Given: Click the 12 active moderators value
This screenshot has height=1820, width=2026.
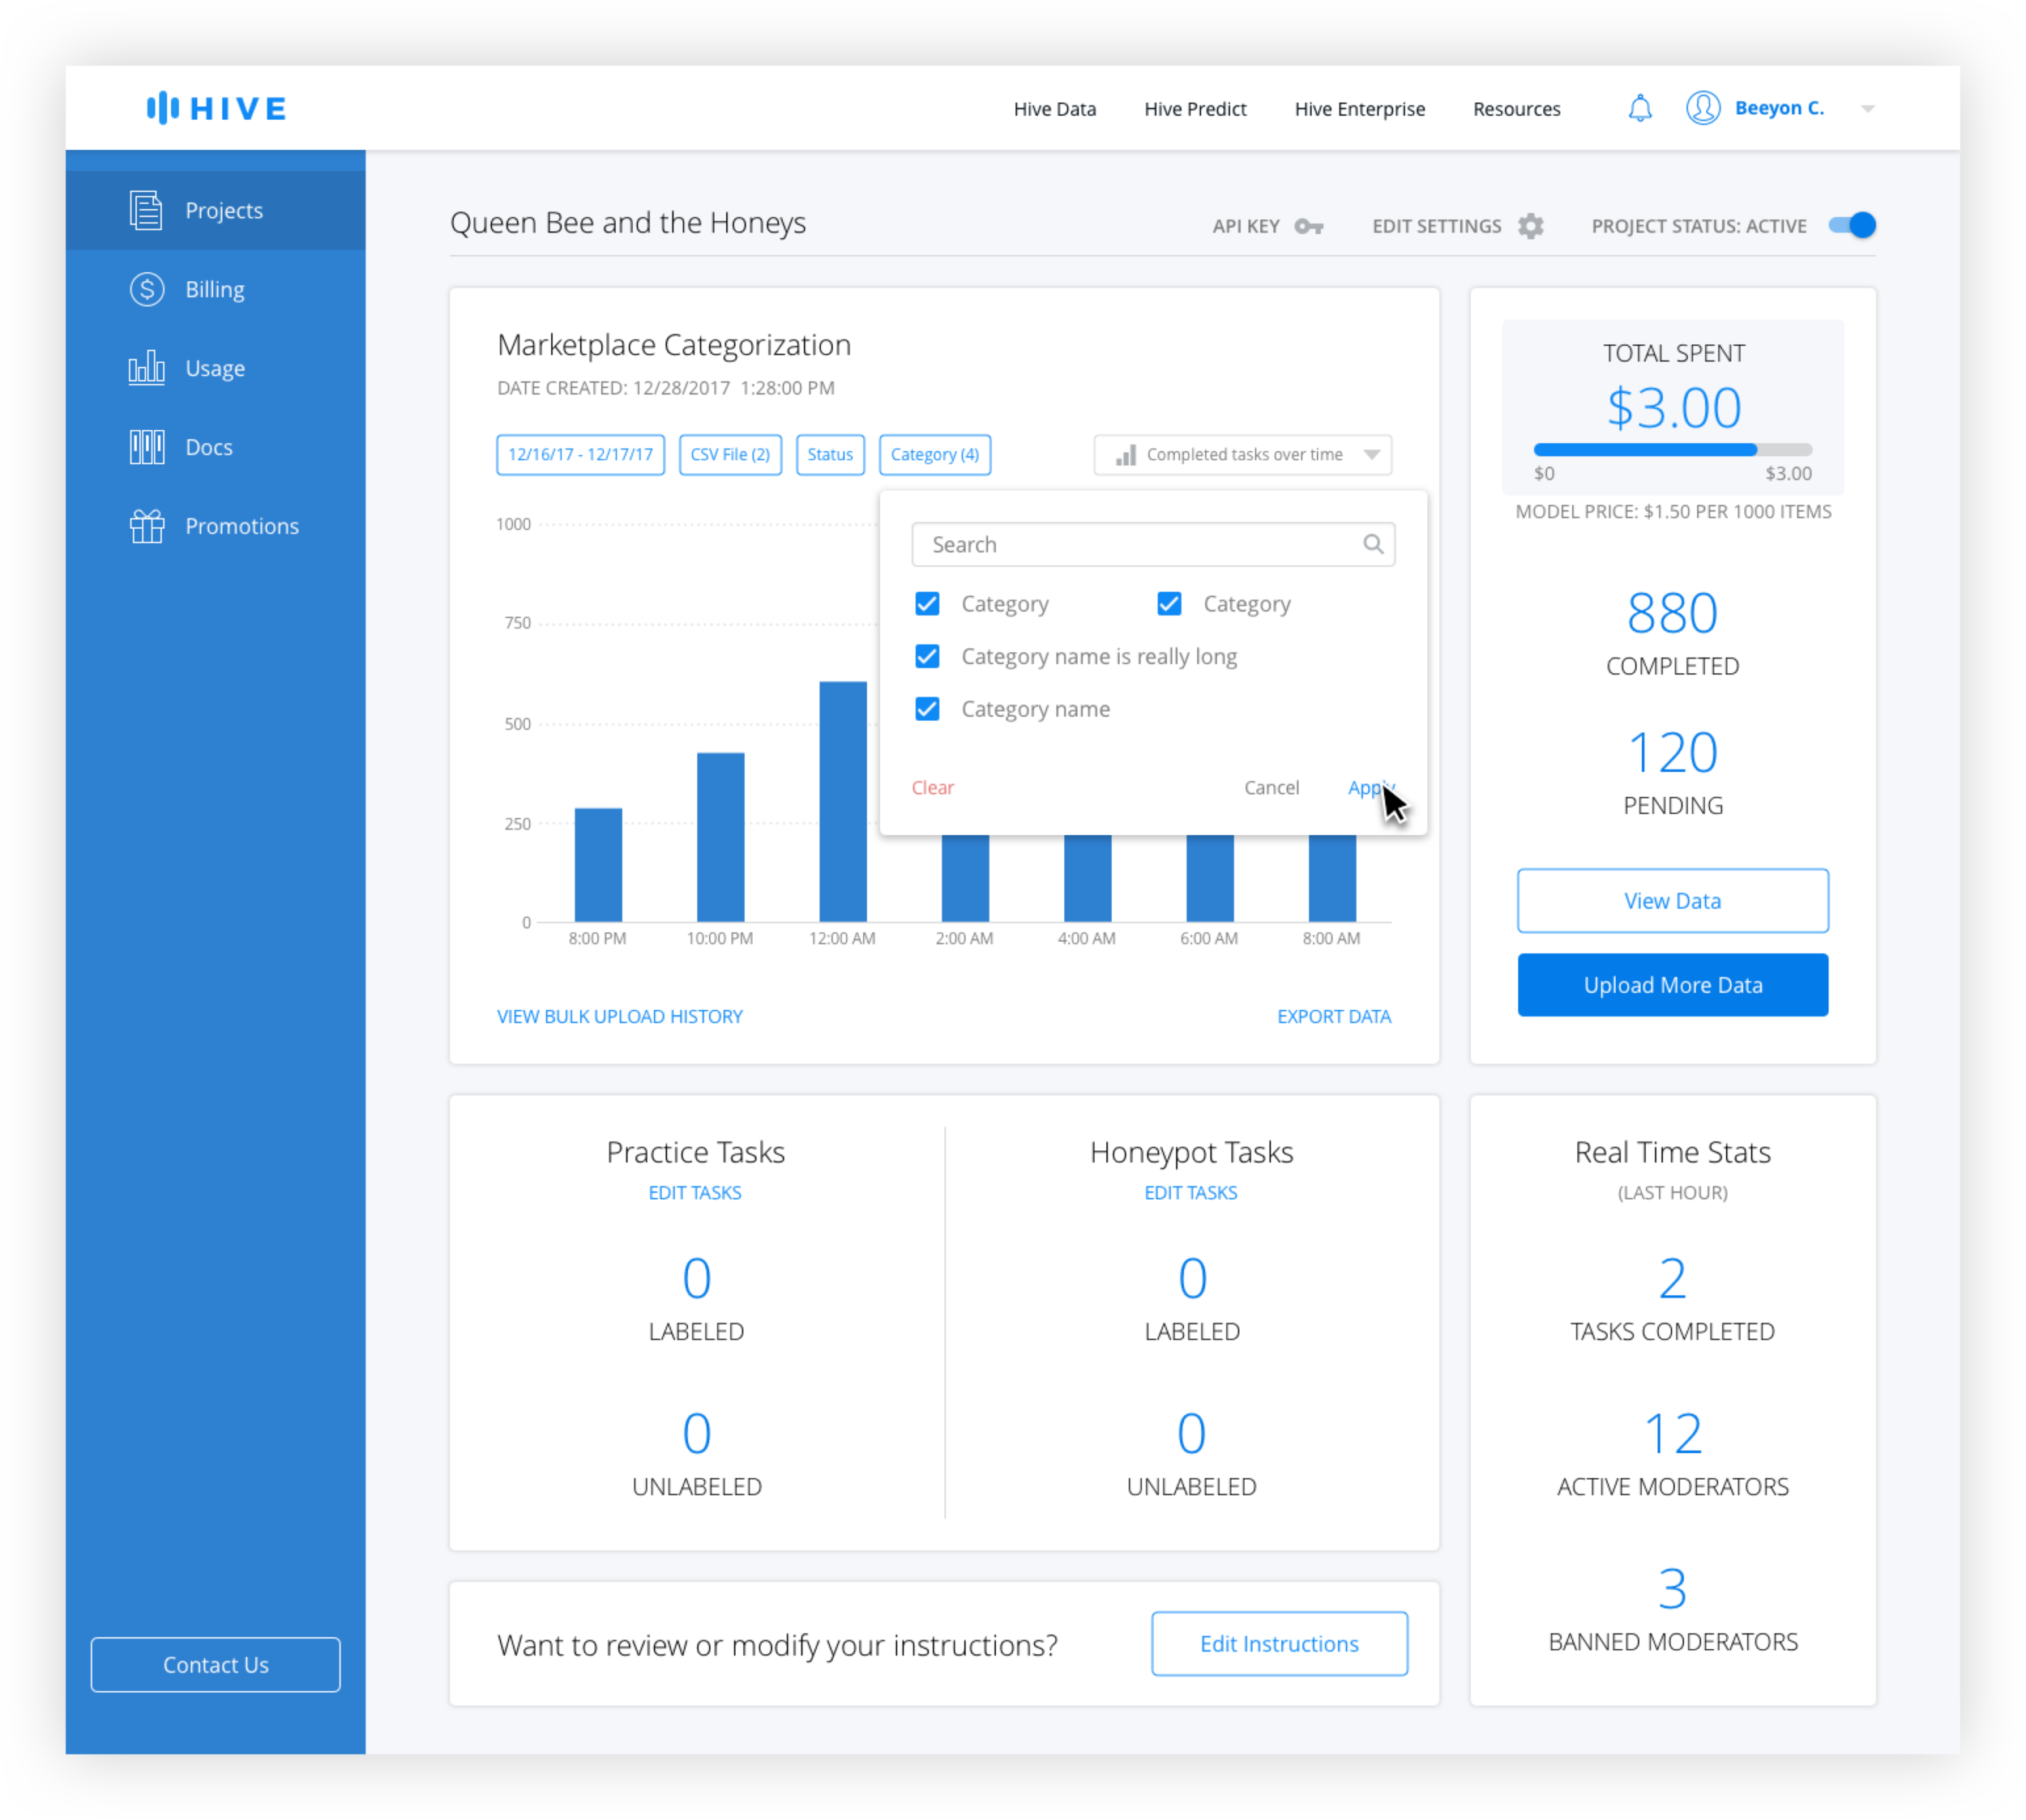Looking at the screenshot, I should 1672,1433.
